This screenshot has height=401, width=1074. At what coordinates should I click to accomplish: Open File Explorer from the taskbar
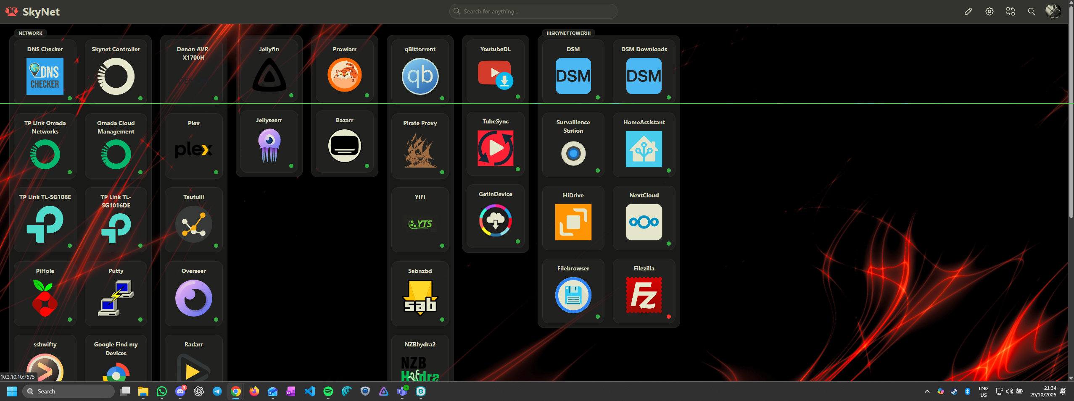(143, 391)
